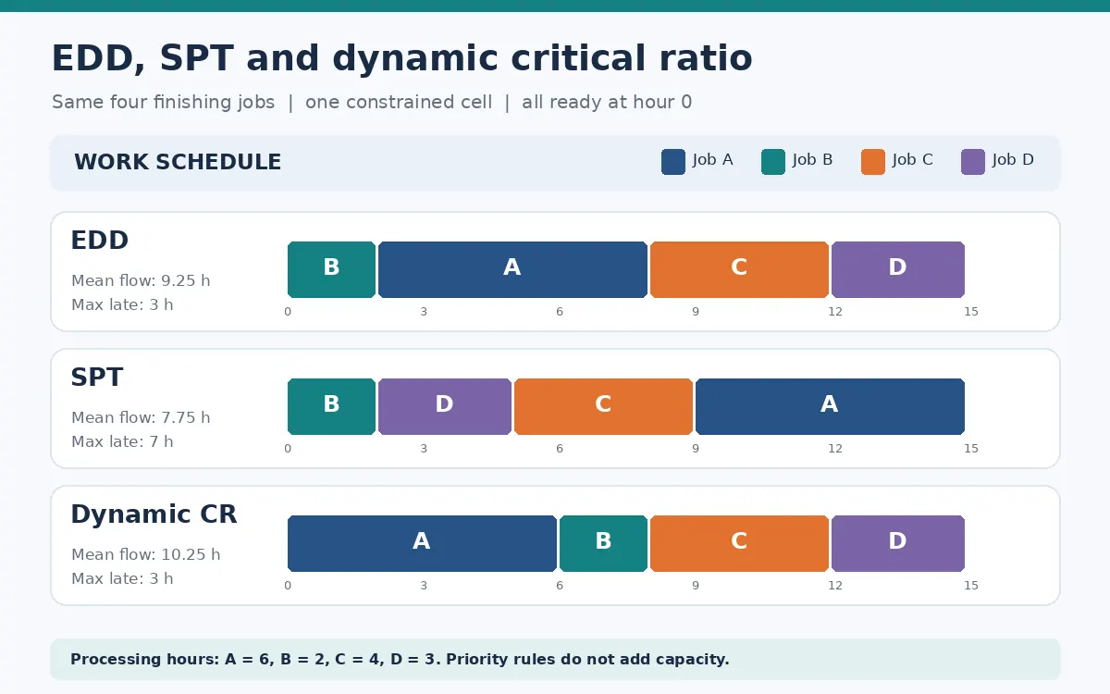Click 'Mean flow: 10.25 h' text
1110x694 pixels.
click(146, 555)
